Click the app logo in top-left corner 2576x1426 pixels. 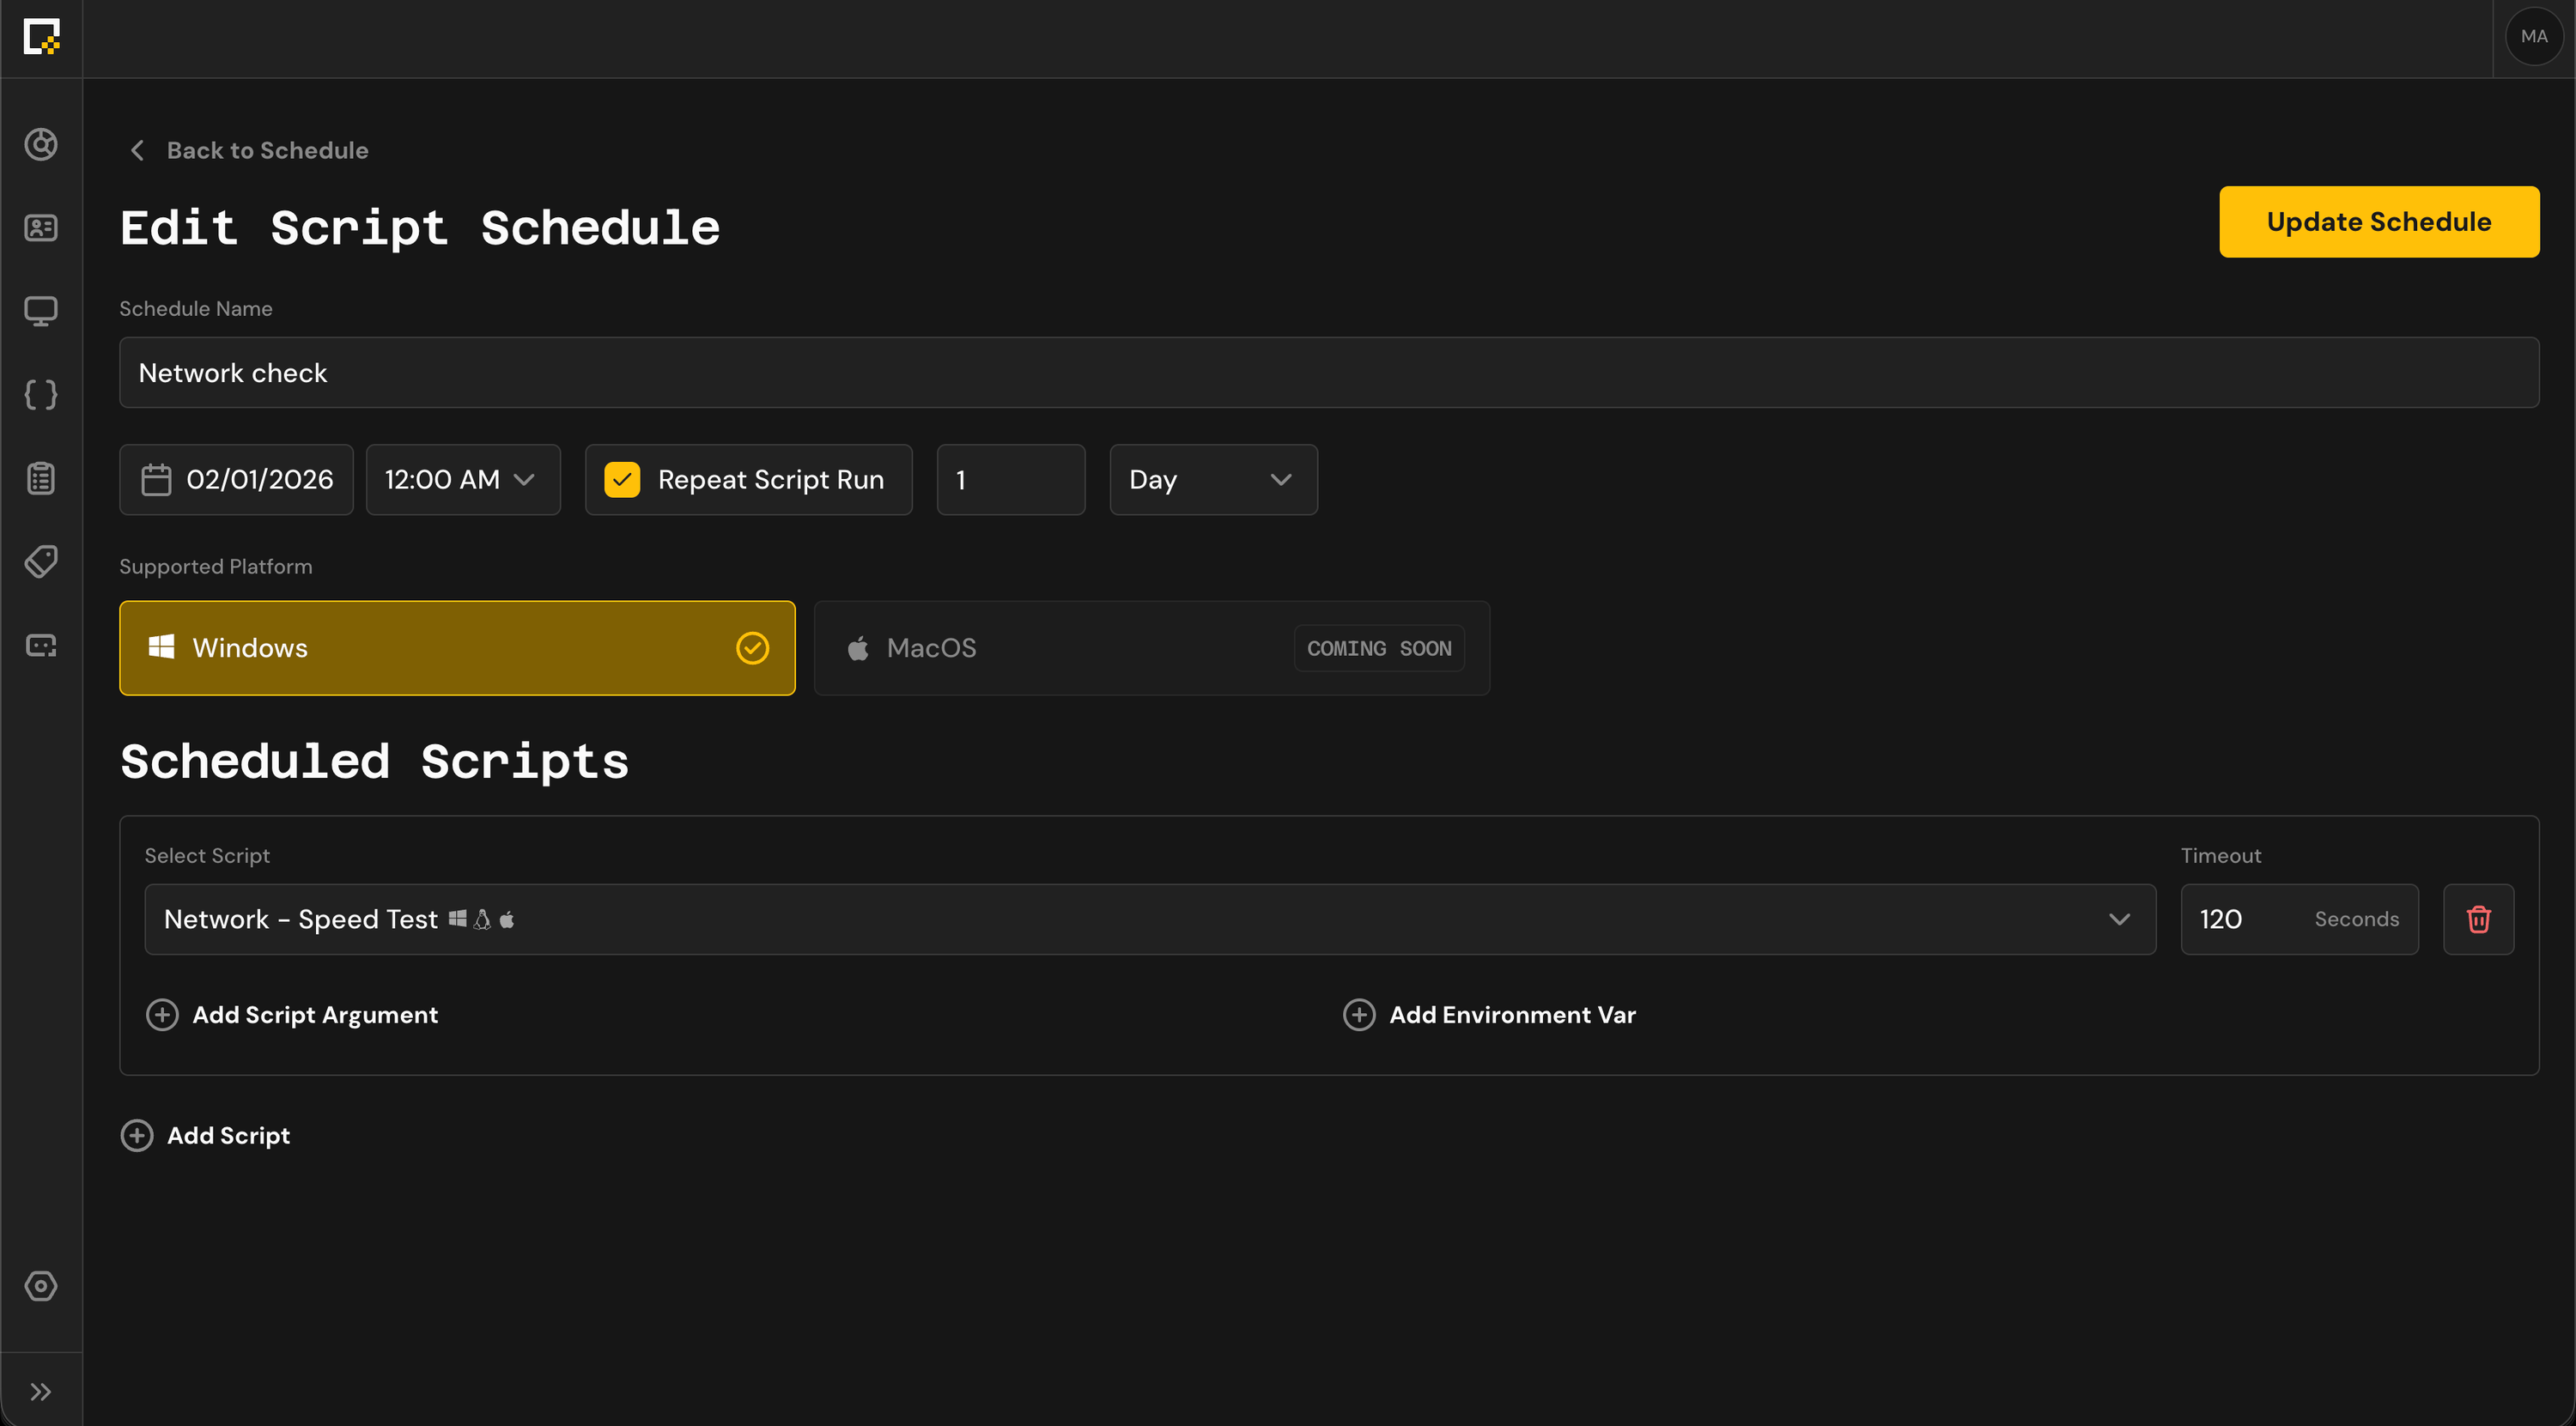pos(41,37)
